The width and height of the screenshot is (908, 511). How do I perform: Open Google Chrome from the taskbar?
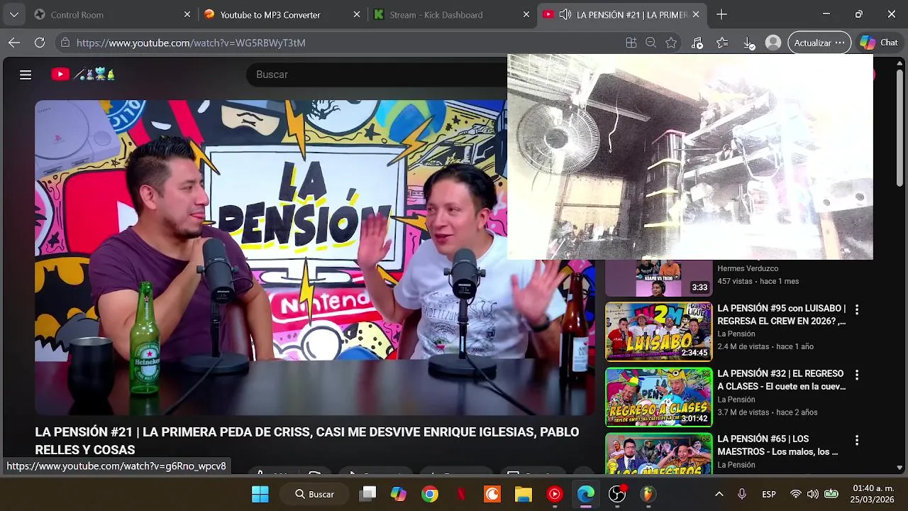(x=430, y=494)
